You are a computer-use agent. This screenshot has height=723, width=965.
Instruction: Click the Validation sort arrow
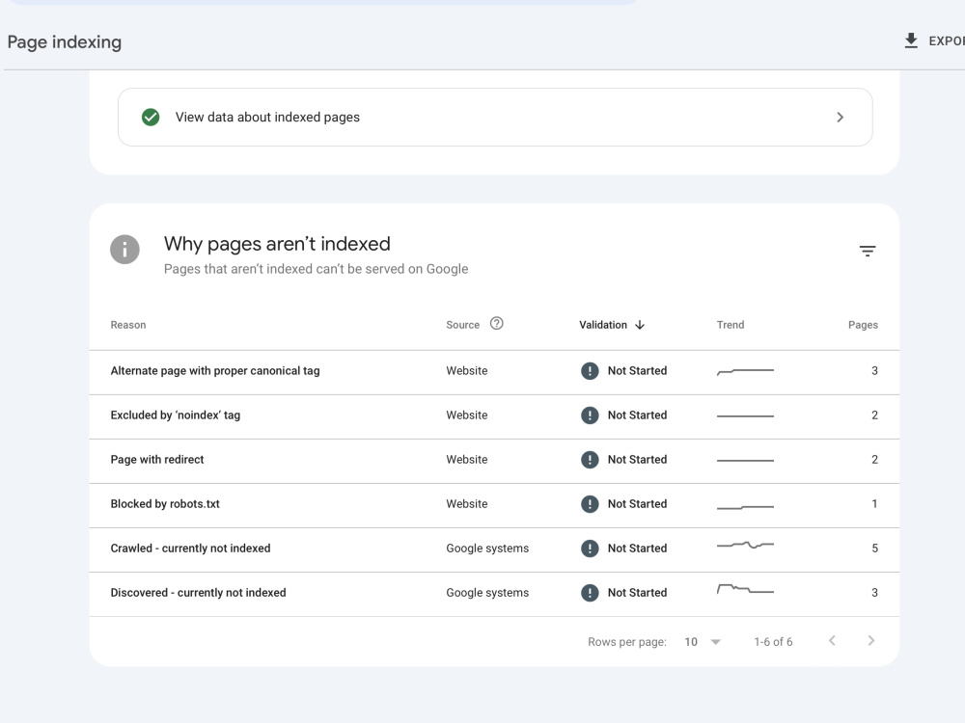640,325
